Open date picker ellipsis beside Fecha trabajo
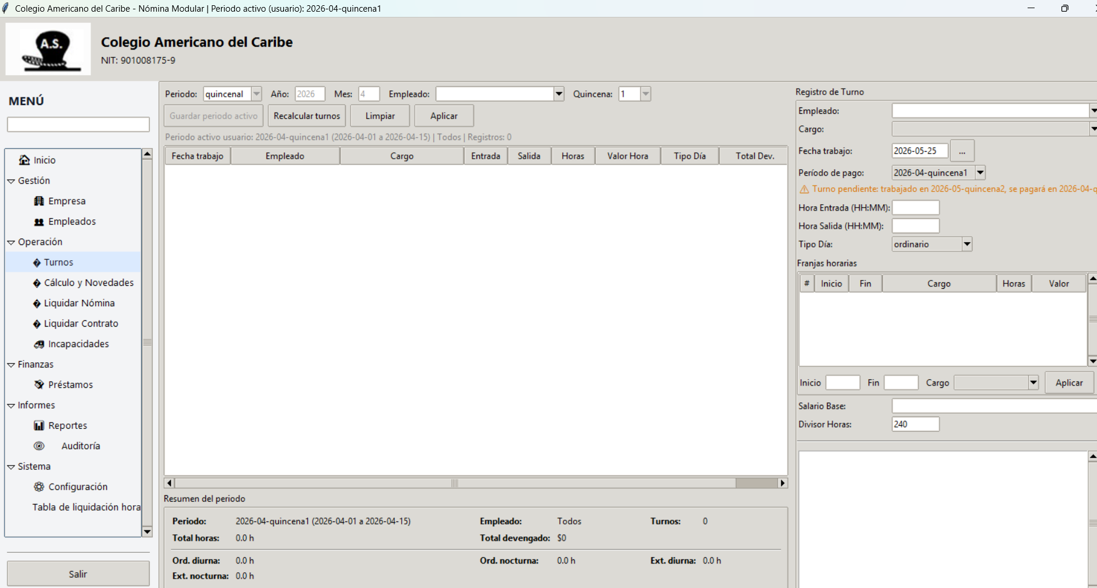The image size is (1097, 588). (962, 151)
